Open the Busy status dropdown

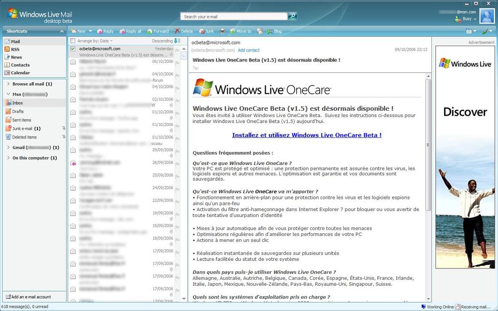[475, 19]
